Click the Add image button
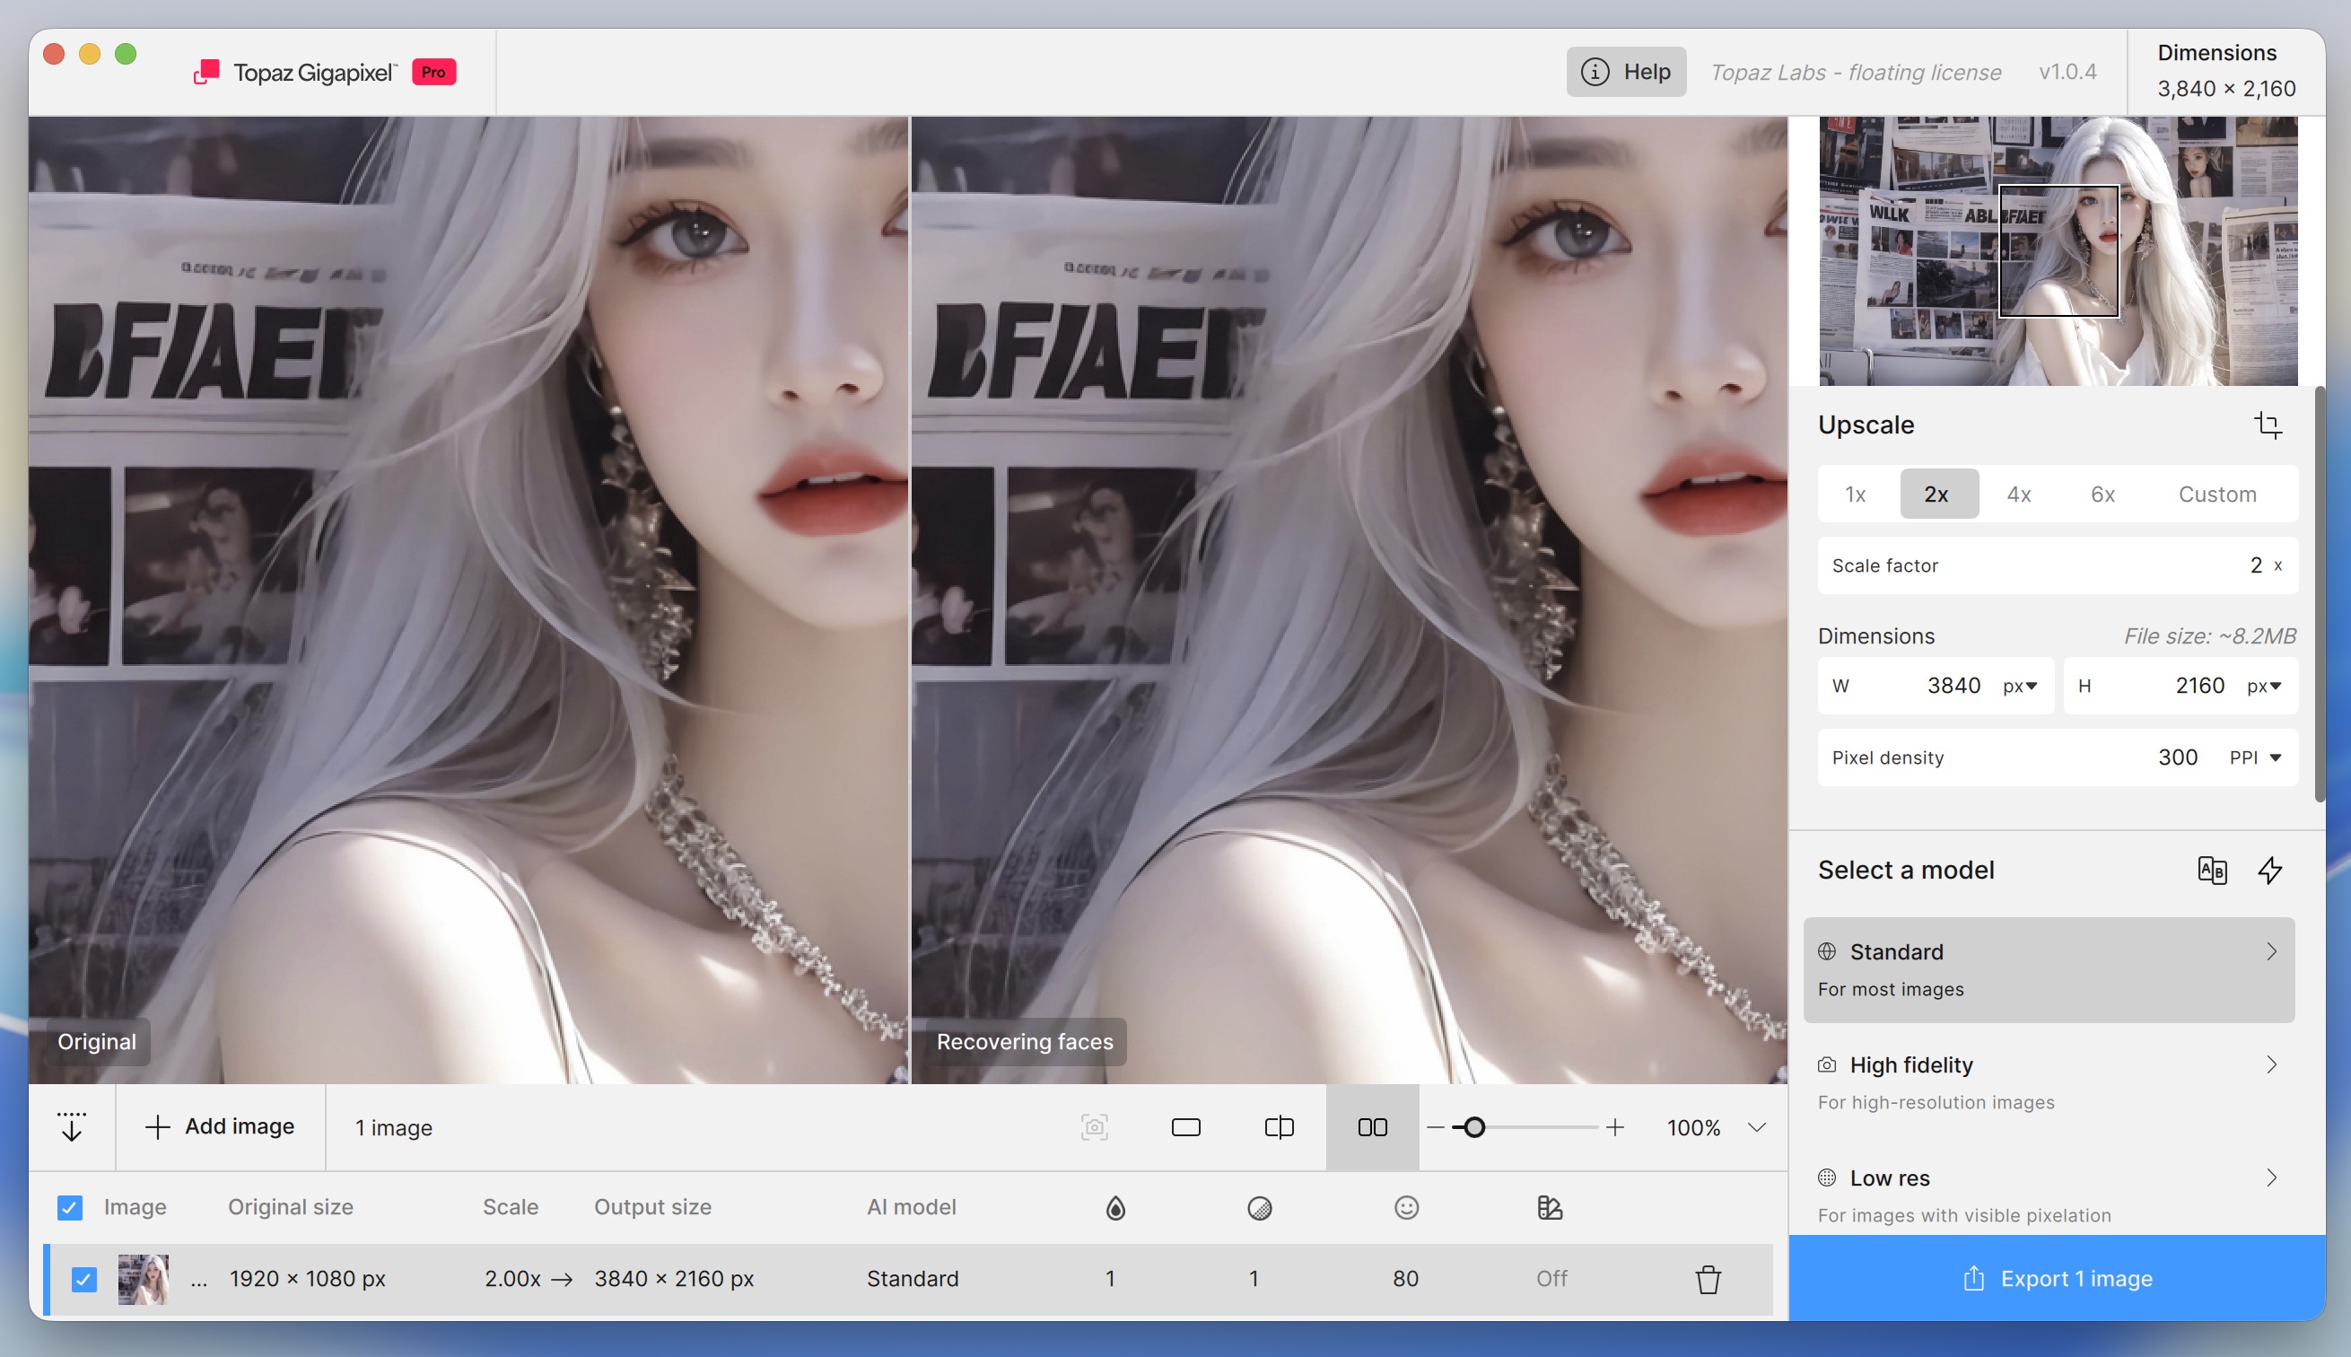 220,1127
